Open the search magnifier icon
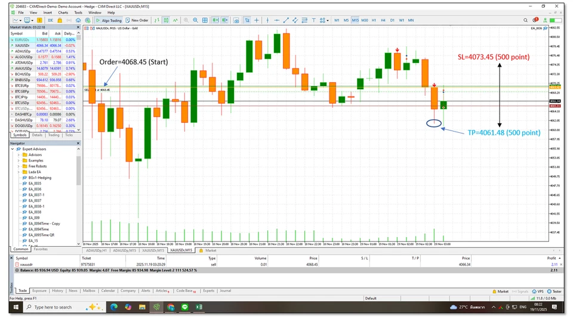This screenshot has width=573, height=320. pos(525,20)
